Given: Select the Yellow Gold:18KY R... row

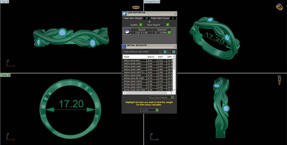Looking at the screenshot, I should point(148,72).
